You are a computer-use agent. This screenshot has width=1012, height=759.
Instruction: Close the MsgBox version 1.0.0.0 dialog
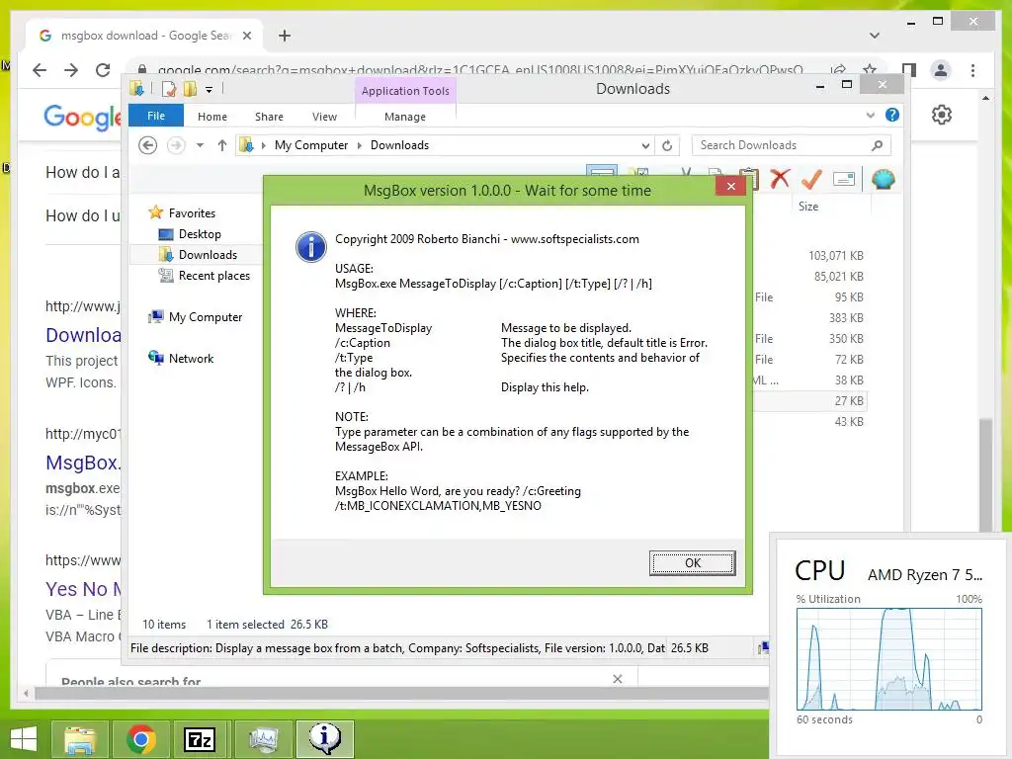pos(730,187)
